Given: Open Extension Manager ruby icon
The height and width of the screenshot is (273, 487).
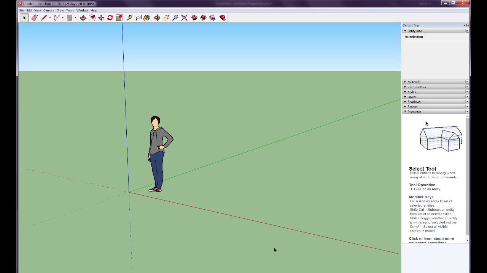Looking at the screenshot, I should pyautogui.click(x=223, y=18).
